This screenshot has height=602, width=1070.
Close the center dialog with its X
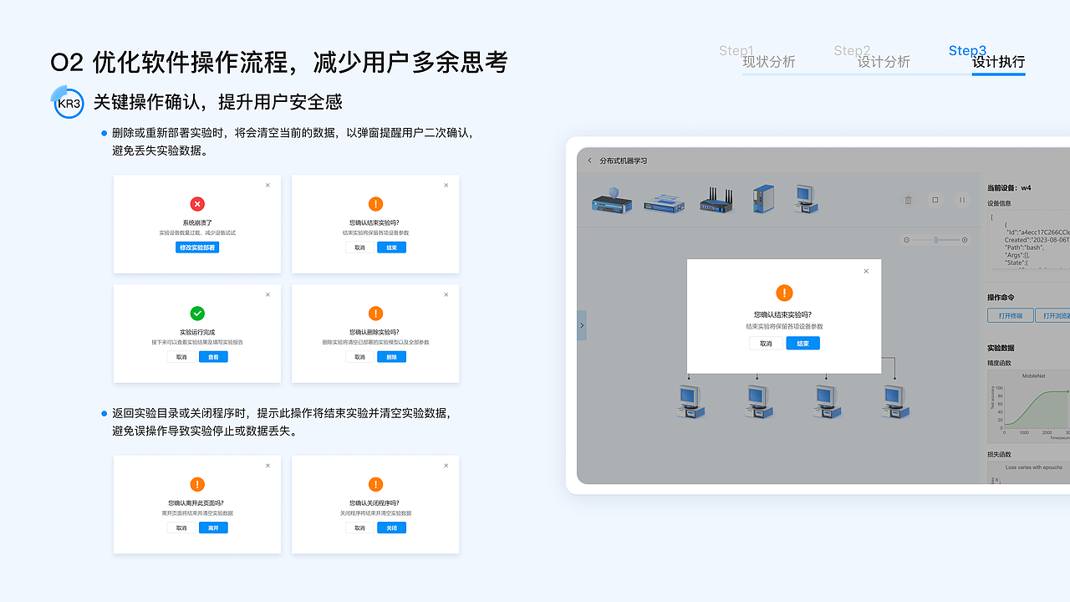point(866,270)
